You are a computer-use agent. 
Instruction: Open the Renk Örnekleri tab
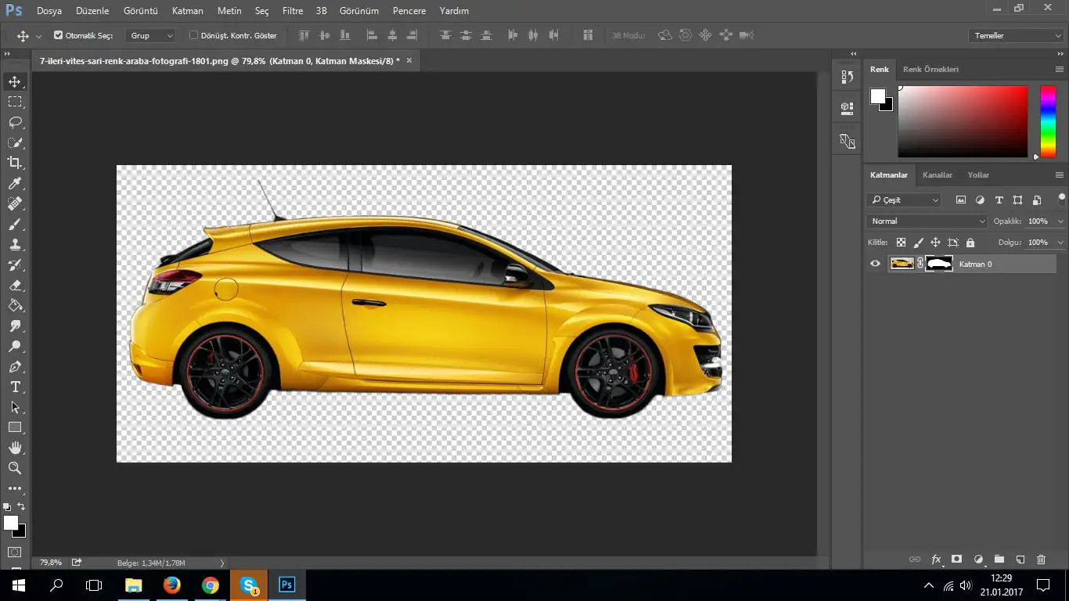(930, 70)
